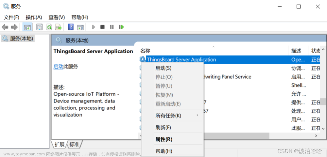This screenshot has height=157, width=327.
Task: Click the Pause Service toolbar icon
Action: pos(112,27)
